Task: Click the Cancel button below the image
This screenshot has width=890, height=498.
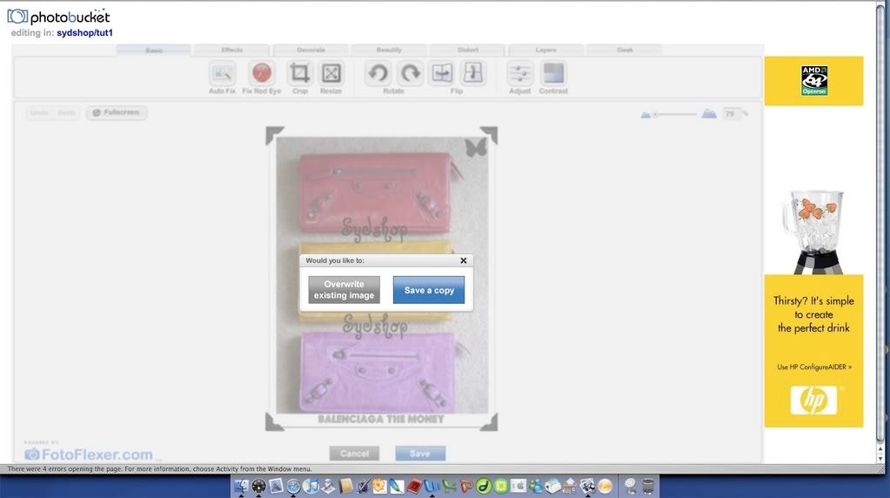Action: 354,453
